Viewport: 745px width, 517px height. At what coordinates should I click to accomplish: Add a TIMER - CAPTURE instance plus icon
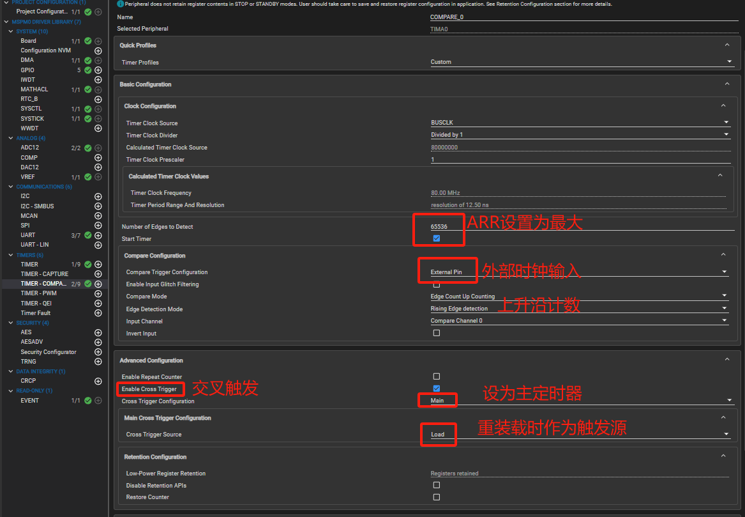(x=98, y=274)
